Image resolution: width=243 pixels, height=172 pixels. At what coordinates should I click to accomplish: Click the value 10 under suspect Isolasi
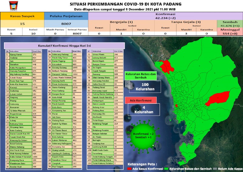pyautogui.click(x=33, y=33)
